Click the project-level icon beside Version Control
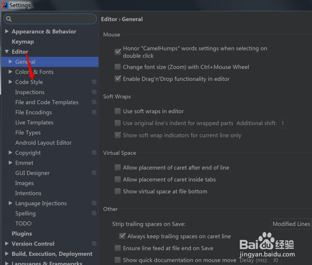 94,243
